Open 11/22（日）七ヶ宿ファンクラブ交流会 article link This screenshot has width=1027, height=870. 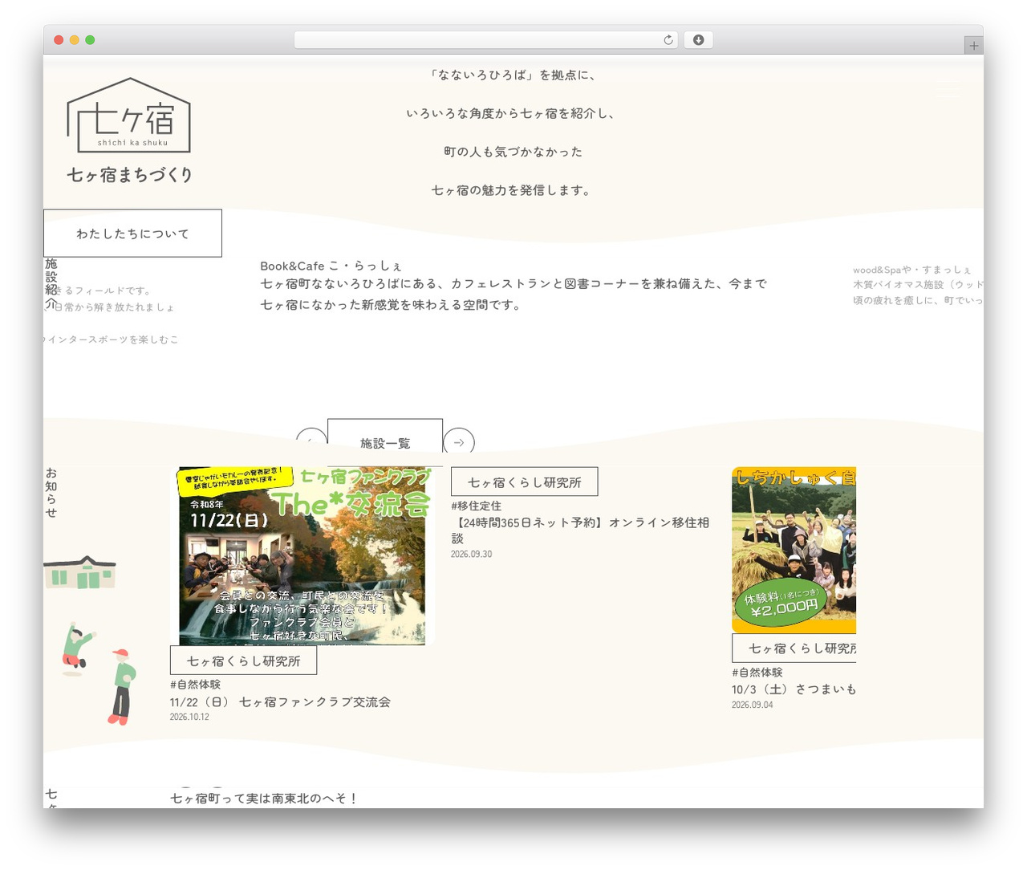280,701
